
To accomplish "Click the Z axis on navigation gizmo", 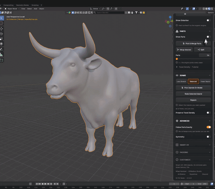I will [170, 17].
